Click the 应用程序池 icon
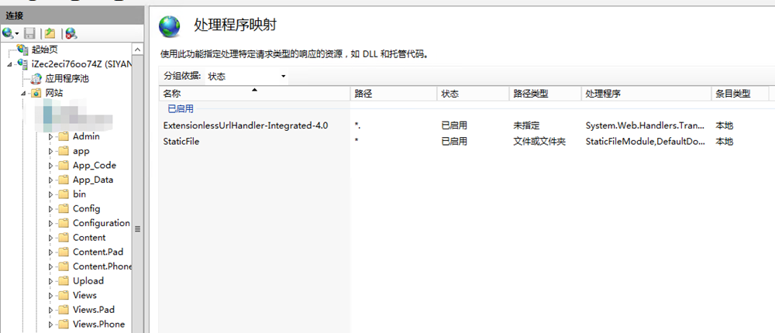The image size is (775, 333). click(x=37, y=78)
